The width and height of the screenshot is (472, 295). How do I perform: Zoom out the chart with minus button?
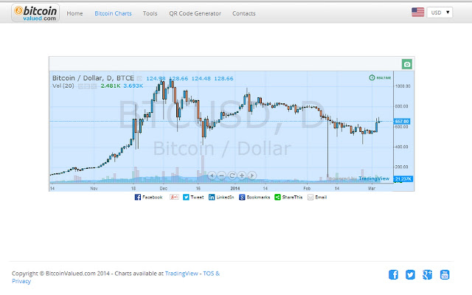pyautogui.click(x=222, y=176)
